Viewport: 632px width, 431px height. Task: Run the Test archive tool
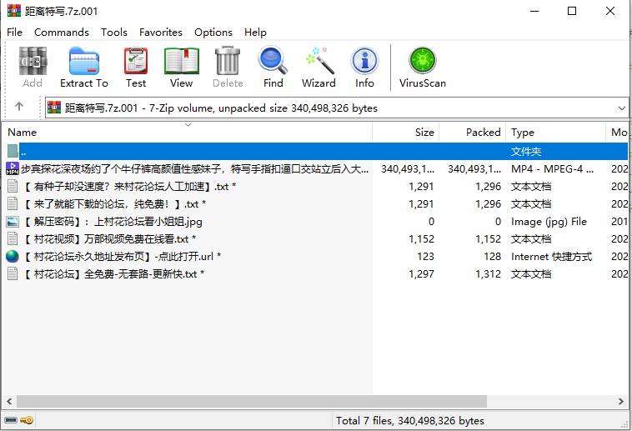pyautogui.click(x=136, y=67)
